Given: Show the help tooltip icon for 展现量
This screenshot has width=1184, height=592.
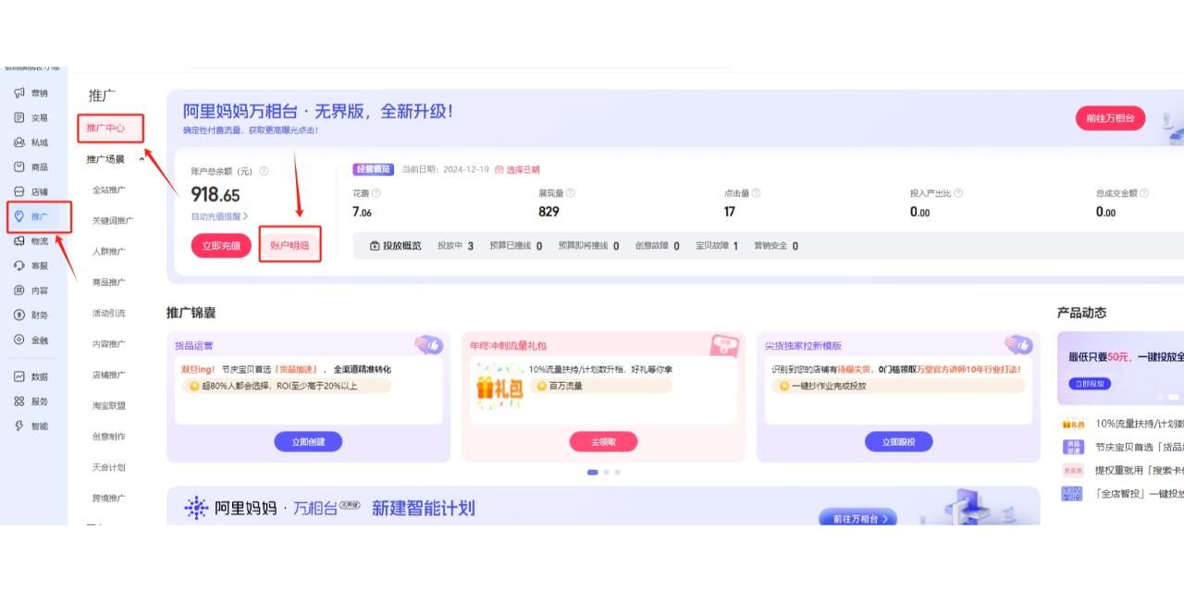Looking at the screenshot, I should pos(570,193).
